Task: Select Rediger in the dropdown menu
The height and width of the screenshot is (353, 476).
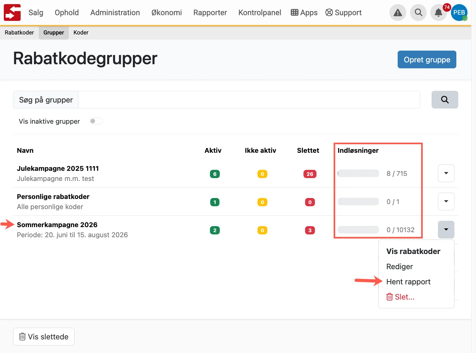Action: (x=399, y=266)
